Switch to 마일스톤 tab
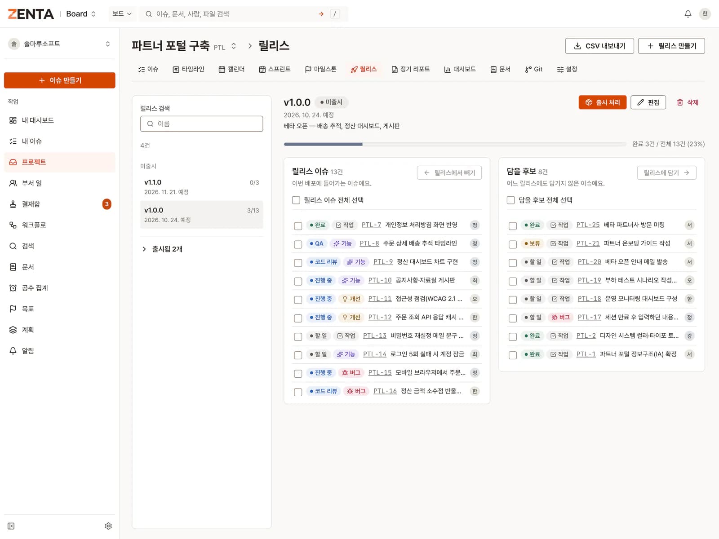 pyautogui.click(x=320, y=69)
